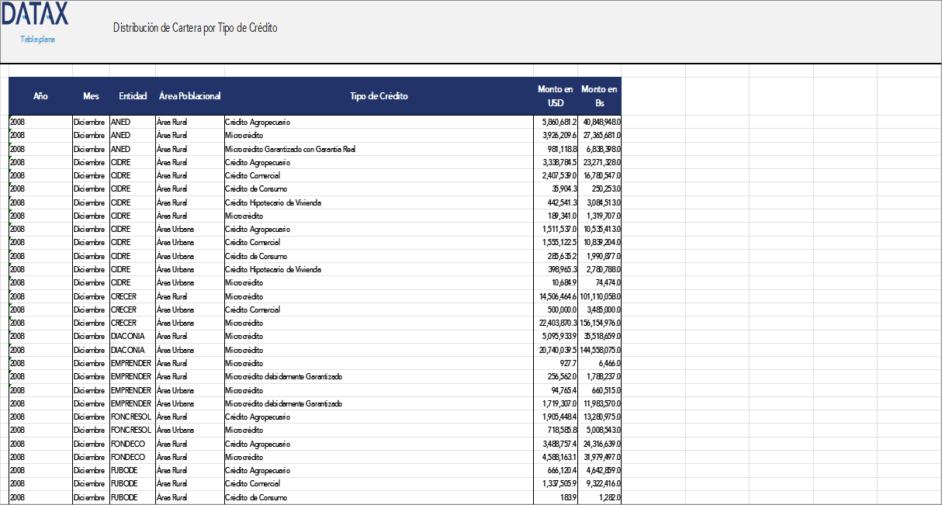Select the Monto en USD header
This screenshot has height=505, width=942.
coord(556,96)
